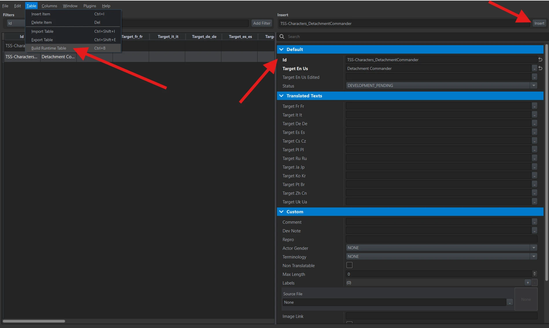Browse for Source File
Screen dimensions: 549x328
[x=510, y=302]
